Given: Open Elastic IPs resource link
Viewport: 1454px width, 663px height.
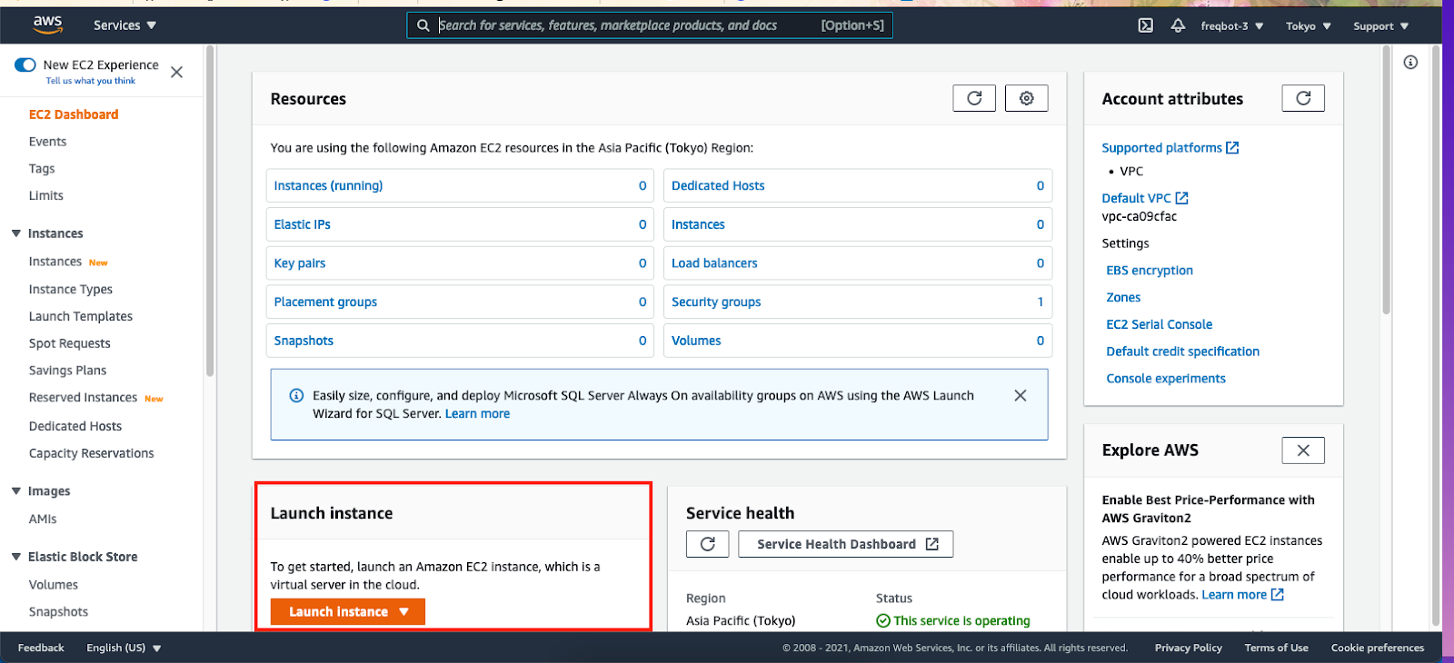Looking at the screenshot, I should tap(303, 224).
